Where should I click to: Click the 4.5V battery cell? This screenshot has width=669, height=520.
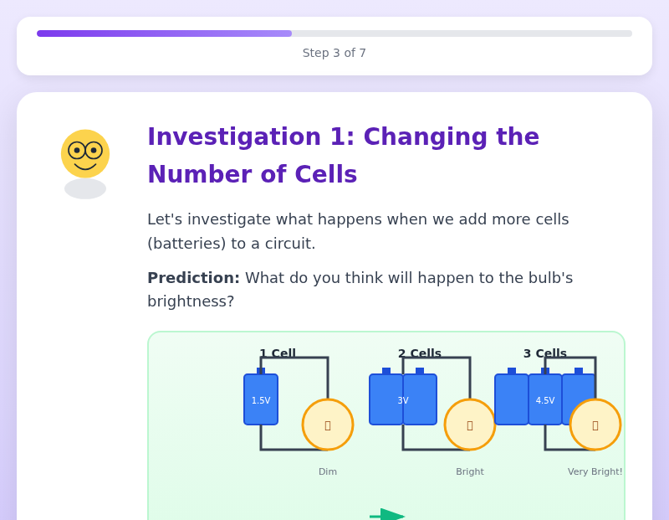[x=545, y=399]
